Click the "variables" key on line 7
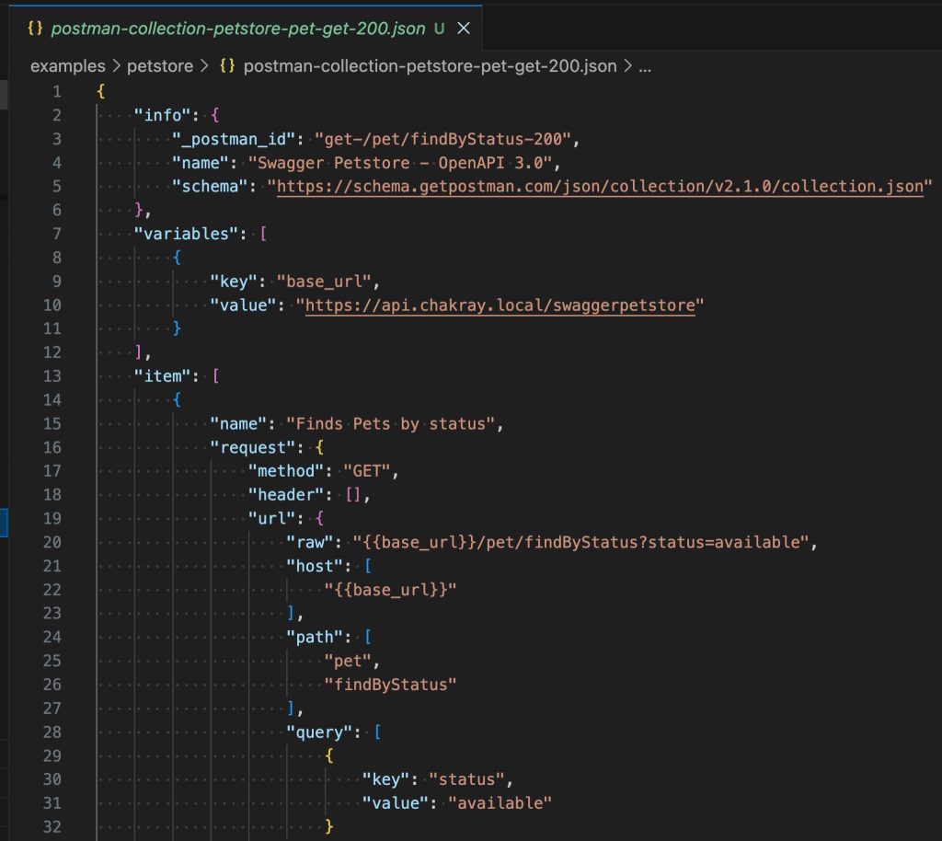This screenshot has width=942, height=841. click(x=188, y=234)
